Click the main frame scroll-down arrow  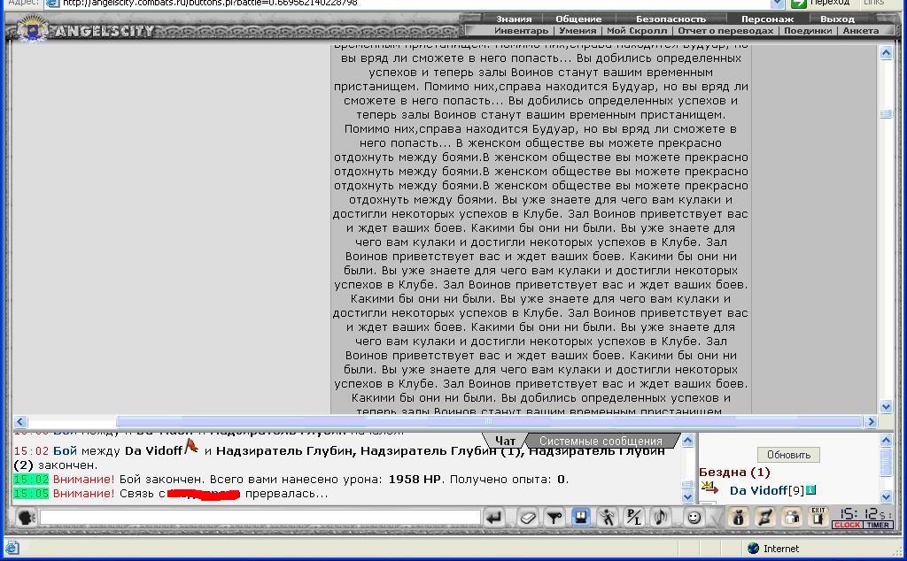tap(886, 407)
